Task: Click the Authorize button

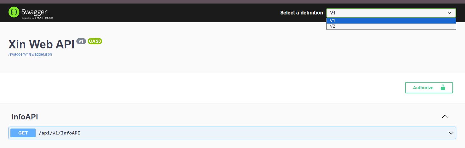Action: click(429, 88)
